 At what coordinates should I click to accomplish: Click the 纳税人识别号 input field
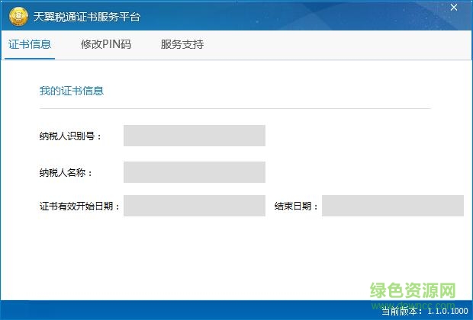(x=195, y=136)
